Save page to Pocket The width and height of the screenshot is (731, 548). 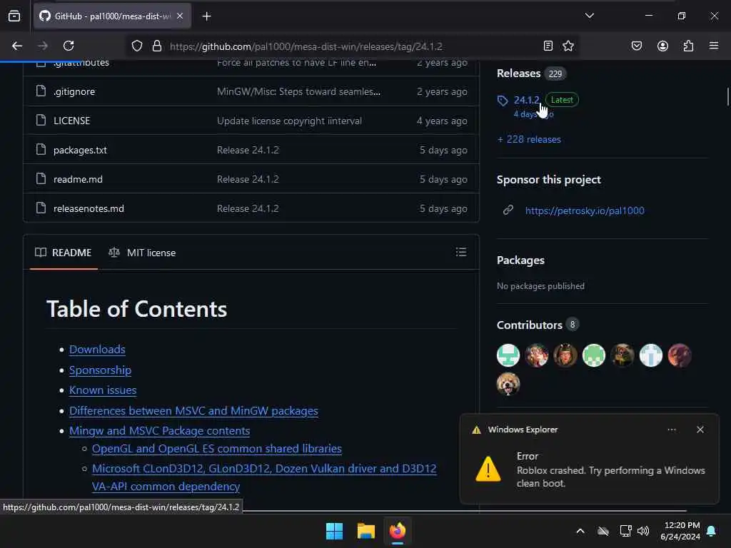click(636, 46)
